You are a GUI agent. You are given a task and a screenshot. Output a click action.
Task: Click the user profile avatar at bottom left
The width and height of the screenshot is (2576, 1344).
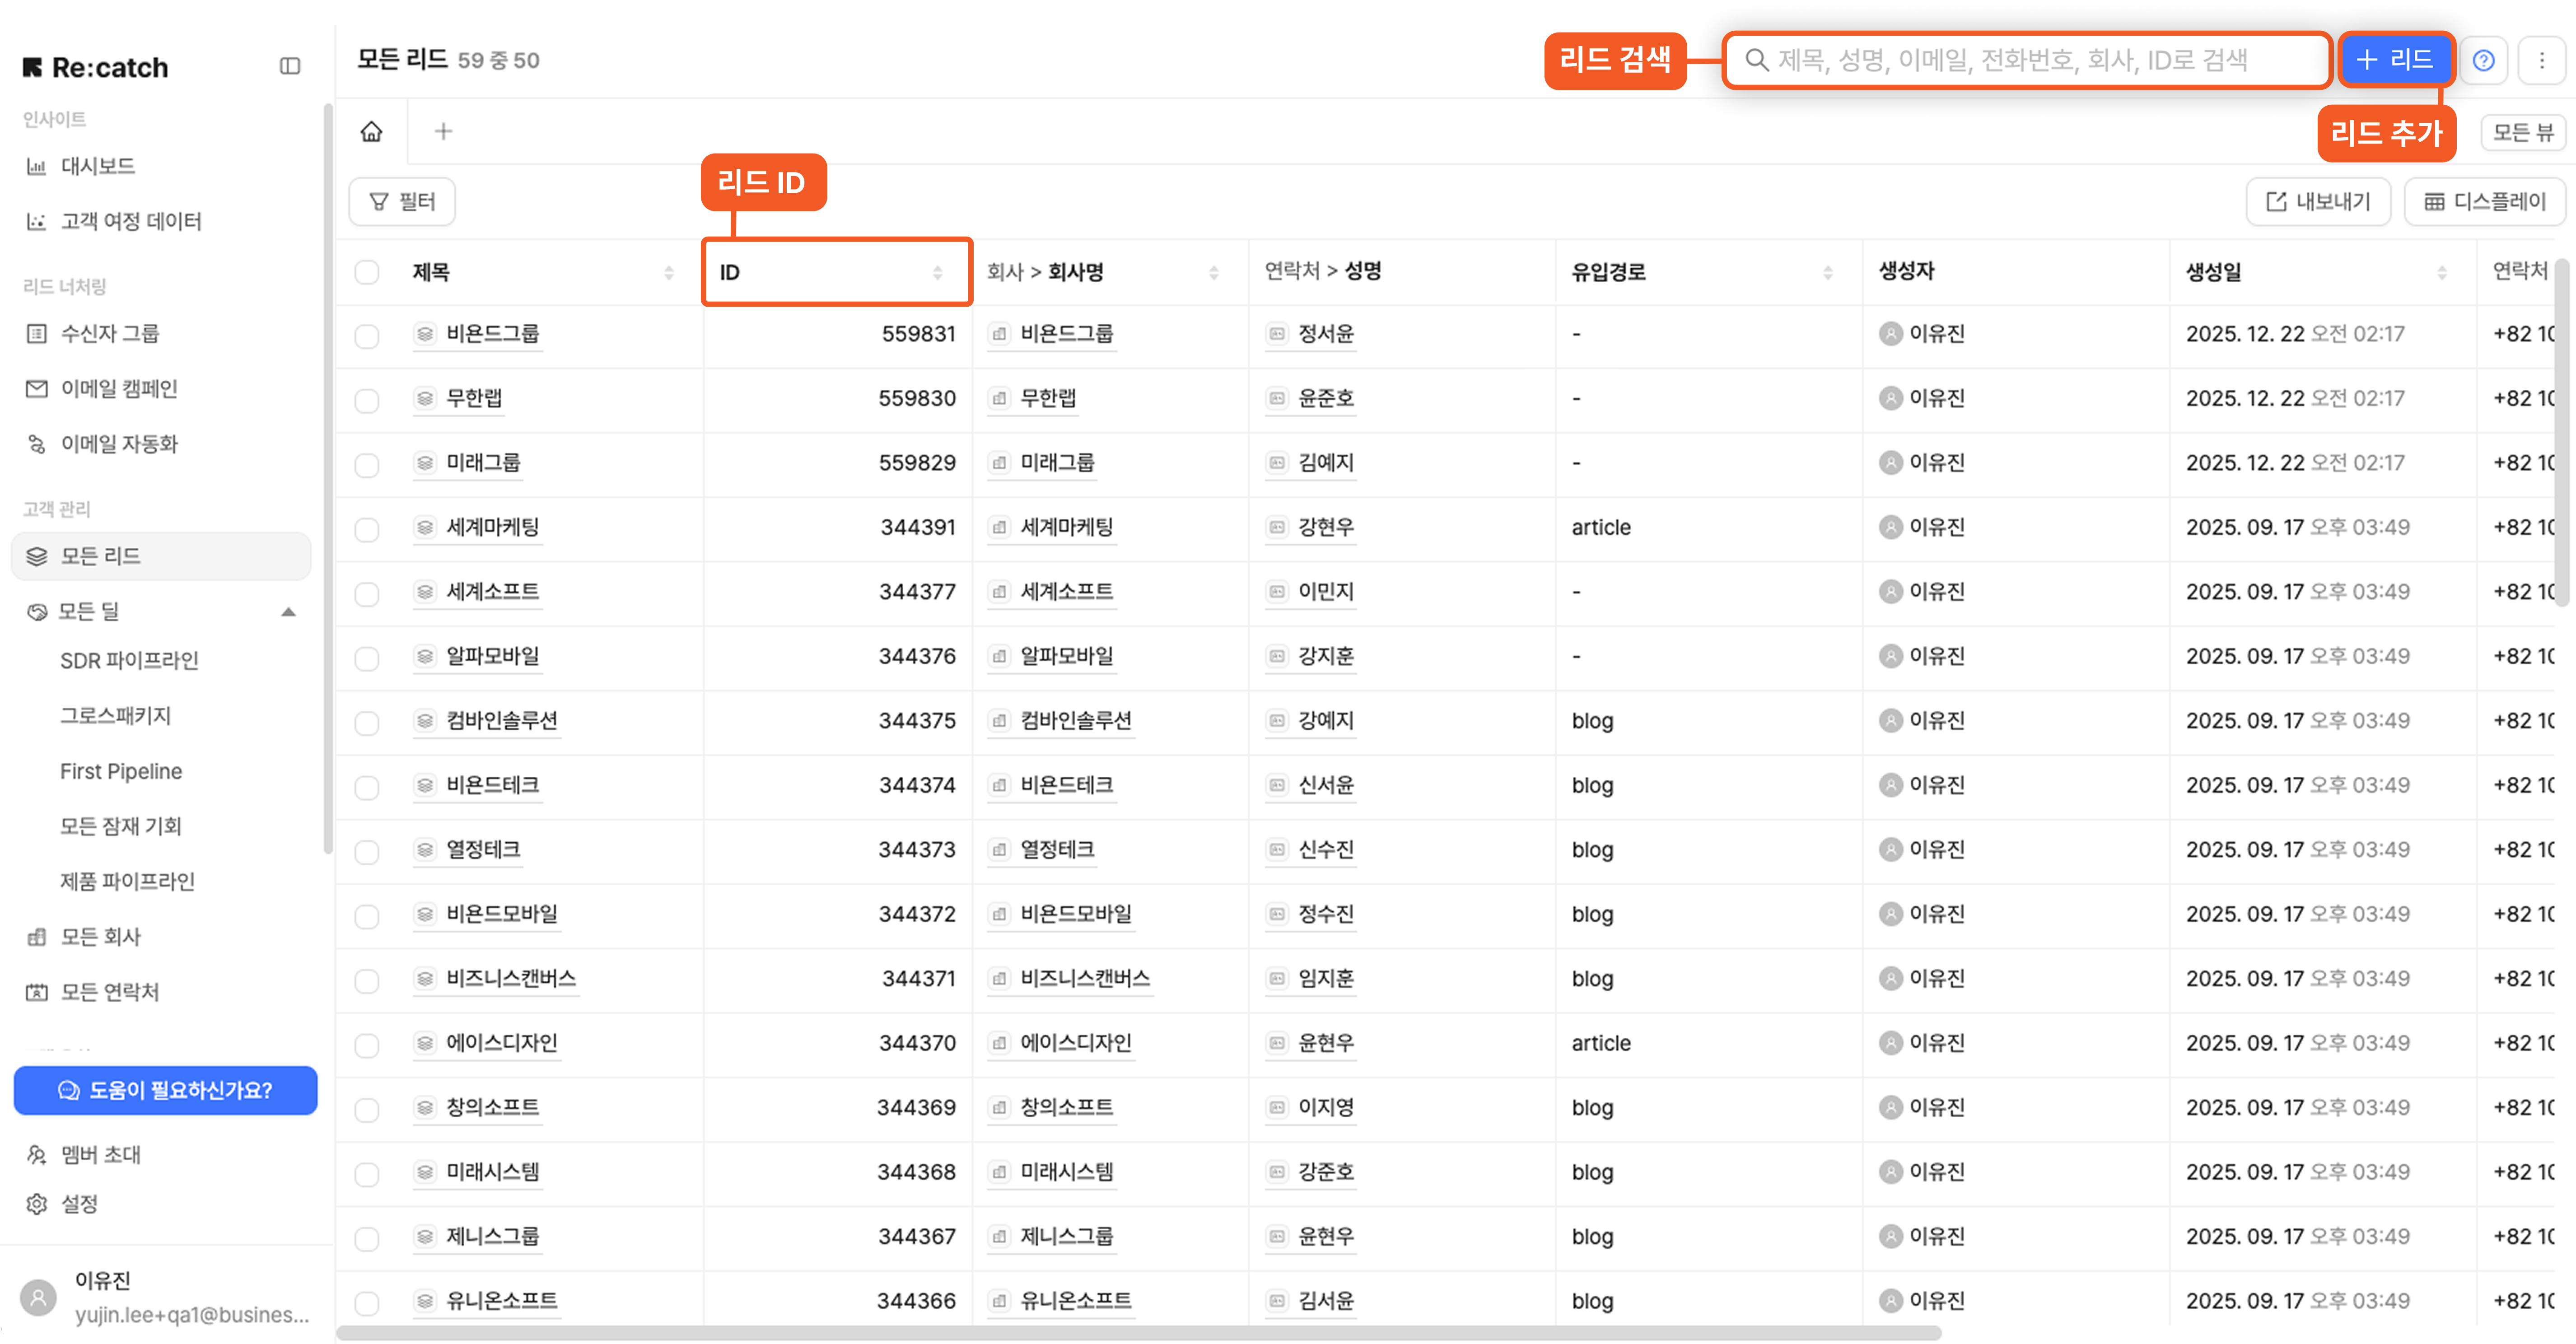tap(39, 1297)
